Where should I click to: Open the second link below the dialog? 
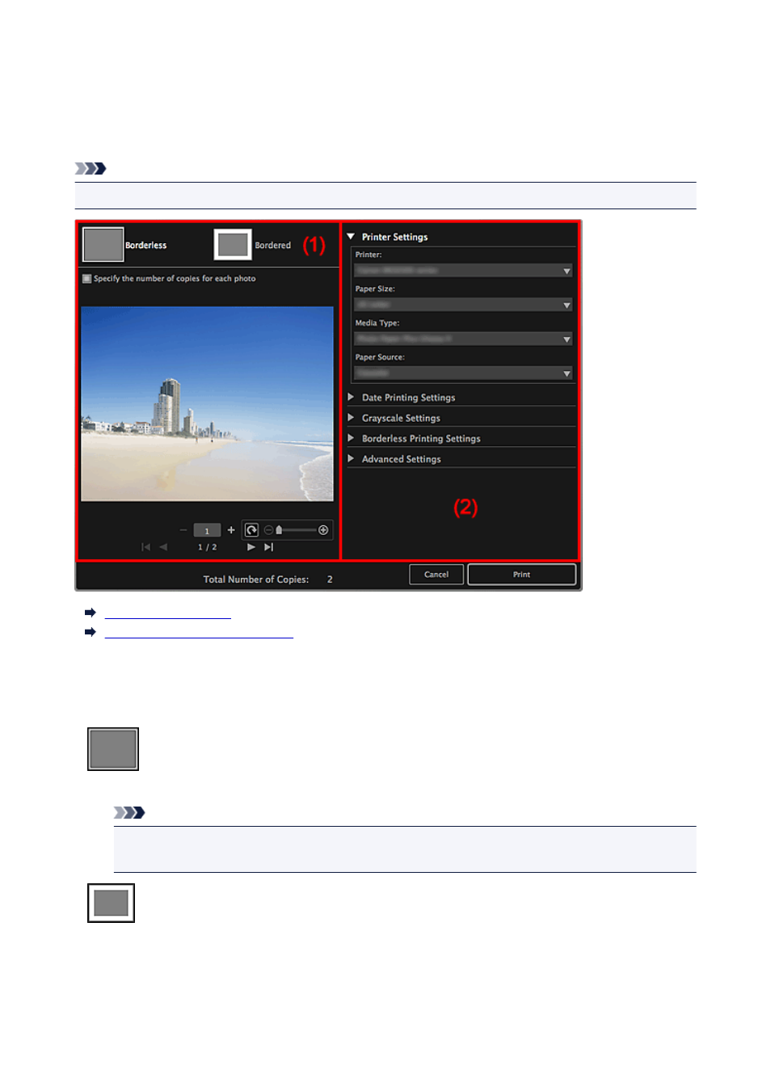[199, 632]
